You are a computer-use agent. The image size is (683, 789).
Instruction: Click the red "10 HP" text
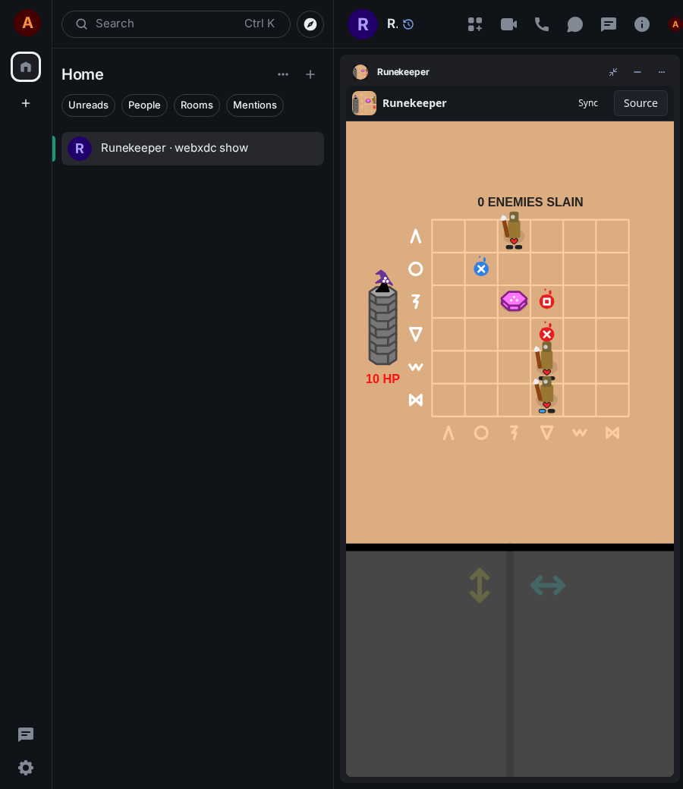click(x=382, y=379)
